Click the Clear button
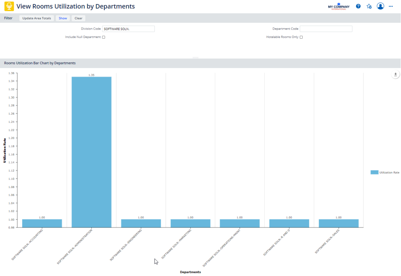This screenshot has width=401, height=276. tap(78, 18)
